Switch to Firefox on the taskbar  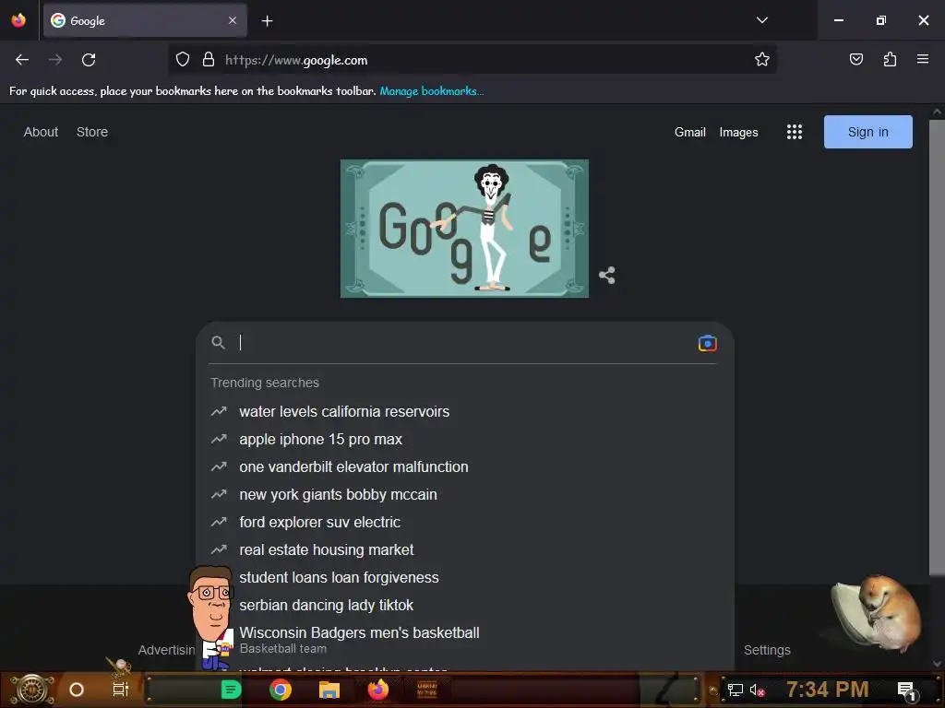pos(378,690)
